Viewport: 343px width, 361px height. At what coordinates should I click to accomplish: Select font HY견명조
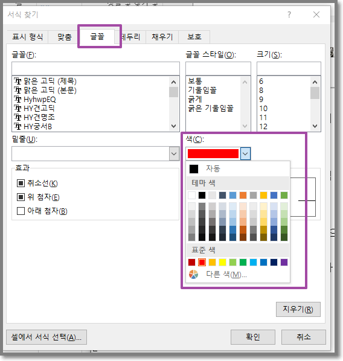point(91,117)
